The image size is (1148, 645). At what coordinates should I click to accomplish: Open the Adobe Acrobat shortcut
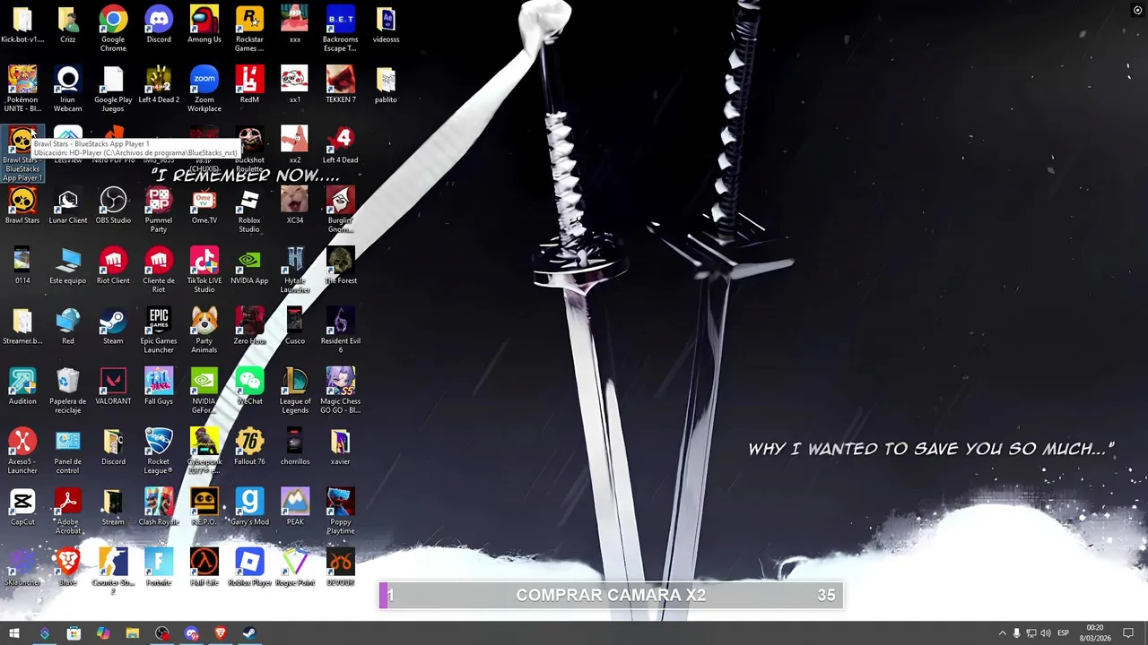[x=67, y=510]
